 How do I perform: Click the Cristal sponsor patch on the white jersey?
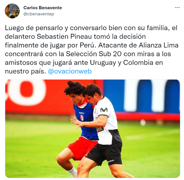point(100,130)
